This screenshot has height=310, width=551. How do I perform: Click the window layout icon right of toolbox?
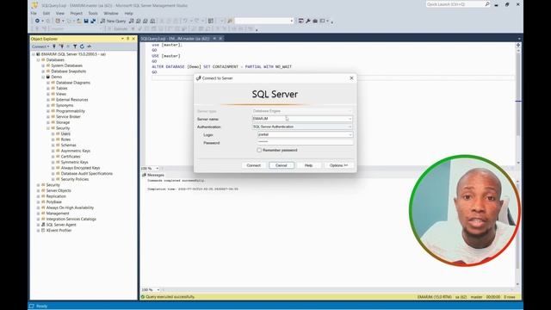click(322, 21)
